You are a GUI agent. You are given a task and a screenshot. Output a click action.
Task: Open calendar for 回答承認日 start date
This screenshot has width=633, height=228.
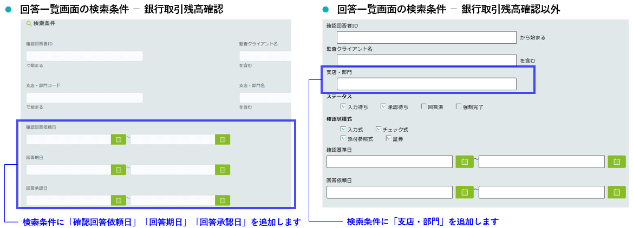pos(118,200)
